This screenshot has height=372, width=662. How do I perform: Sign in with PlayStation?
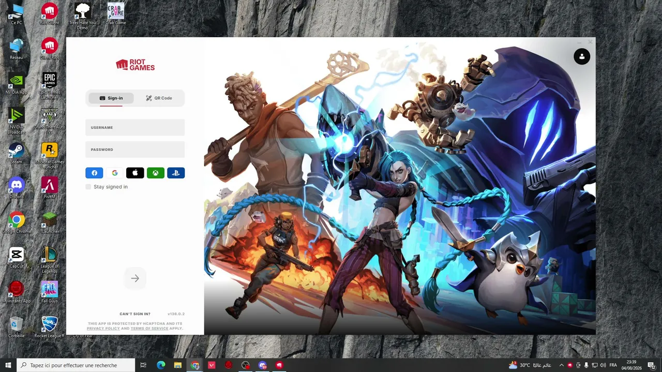pyautogui.click(x=176, y=173)
